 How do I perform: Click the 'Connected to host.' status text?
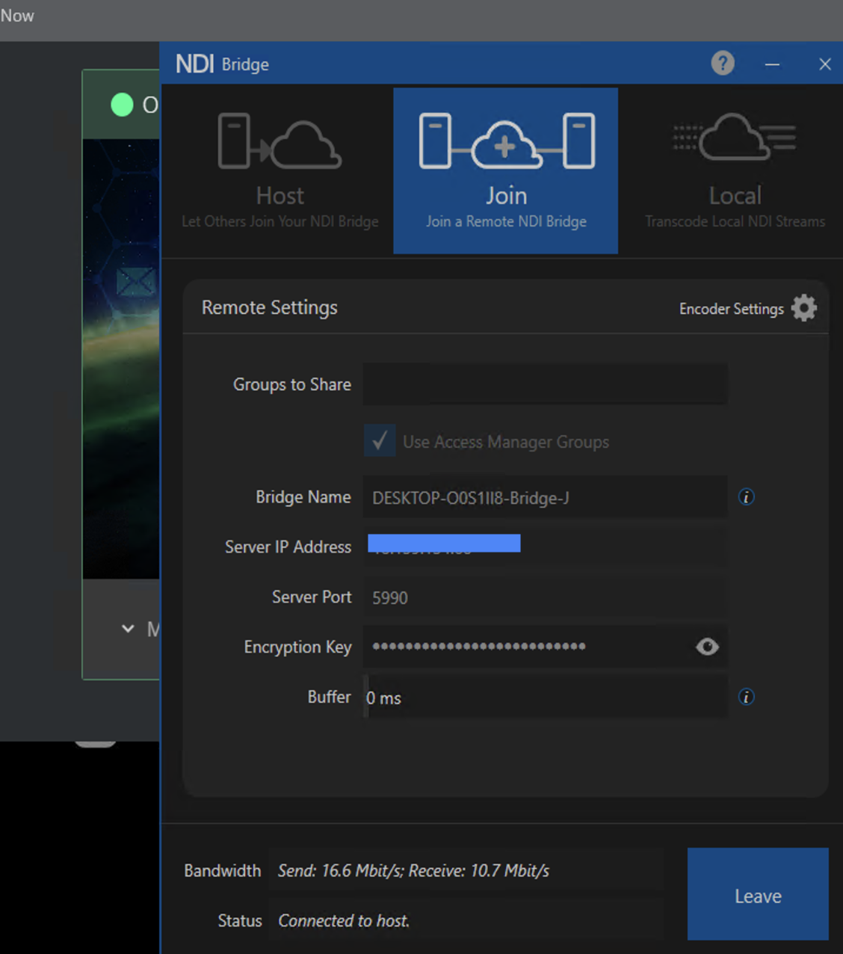(344, 921)
